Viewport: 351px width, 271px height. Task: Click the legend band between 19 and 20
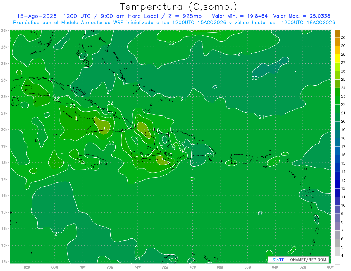[337, 126]
